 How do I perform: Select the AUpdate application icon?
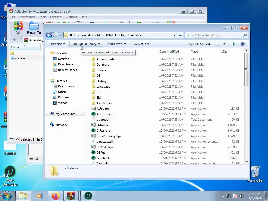[x=93, y=109]
